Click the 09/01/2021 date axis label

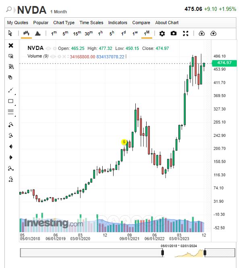(x=129, y=239)
